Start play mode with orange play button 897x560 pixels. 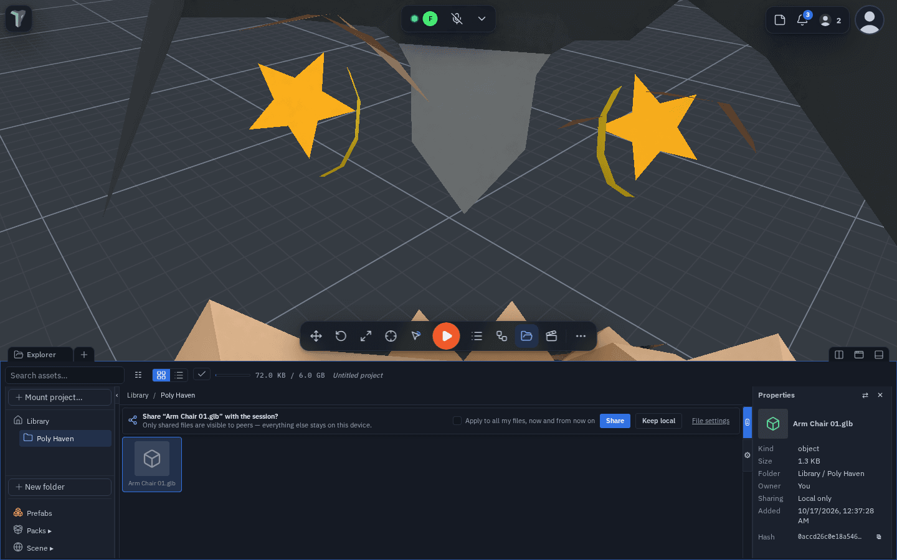click(446, 336)
